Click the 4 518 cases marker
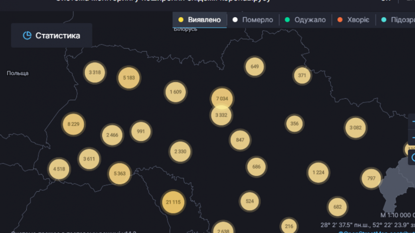Screen dimensions: 415x233 tap(59, 169)
